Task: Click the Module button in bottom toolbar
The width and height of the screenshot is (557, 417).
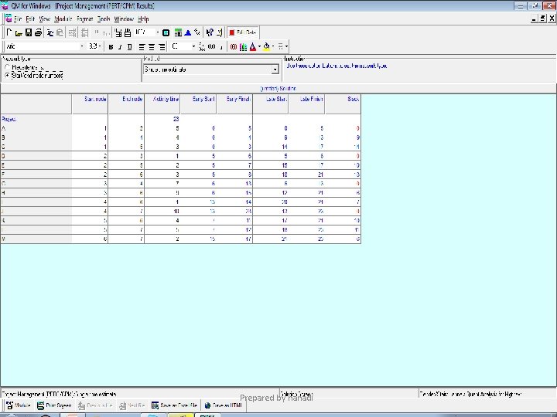Action: tap(19, 405)
